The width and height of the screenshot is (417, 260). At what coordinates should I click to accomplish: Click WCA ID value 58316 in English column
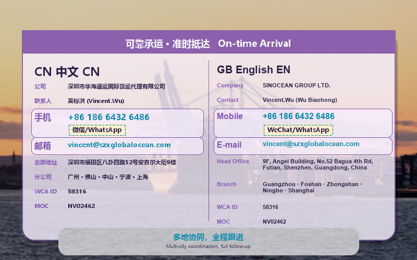(x=271, y=207)
